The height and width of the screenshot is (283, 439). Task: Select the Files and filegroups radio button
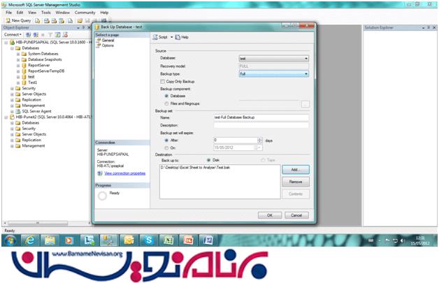166,103
